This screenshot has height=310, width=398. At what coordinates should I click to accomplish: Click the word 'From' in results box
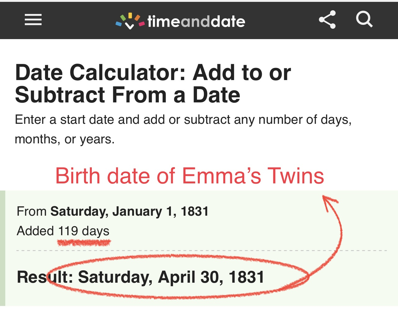31,212
